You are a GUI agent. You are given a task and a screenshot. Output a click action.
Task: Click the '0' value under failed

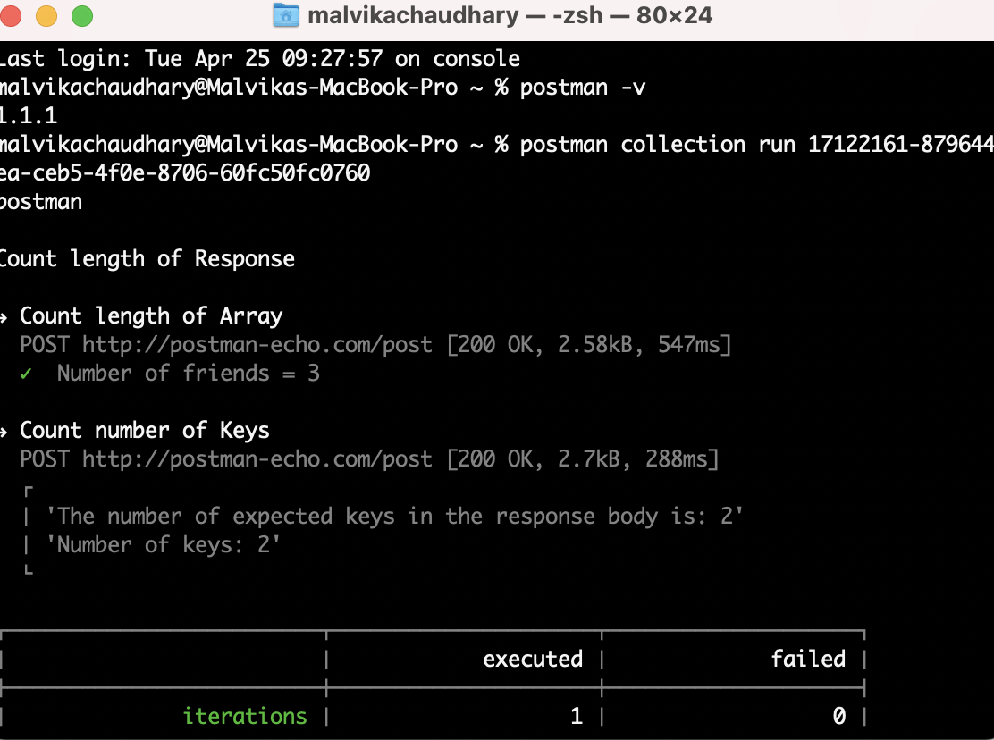[x=838, y=716]
